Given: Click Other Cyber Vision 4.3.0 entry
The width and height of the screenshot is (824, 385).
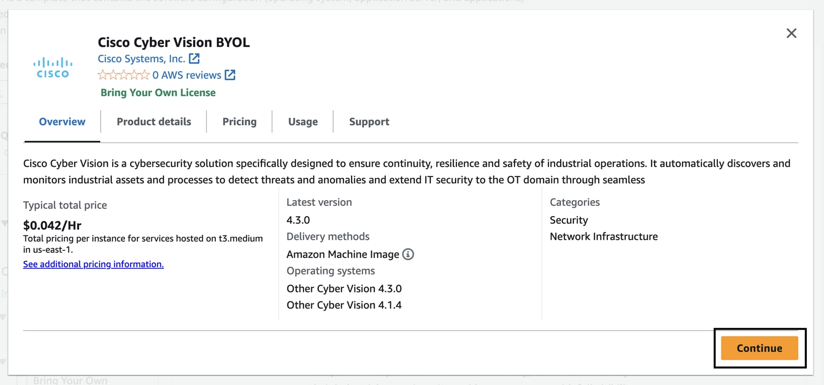Looking at the screenshot, I should [x=344, y=289].
